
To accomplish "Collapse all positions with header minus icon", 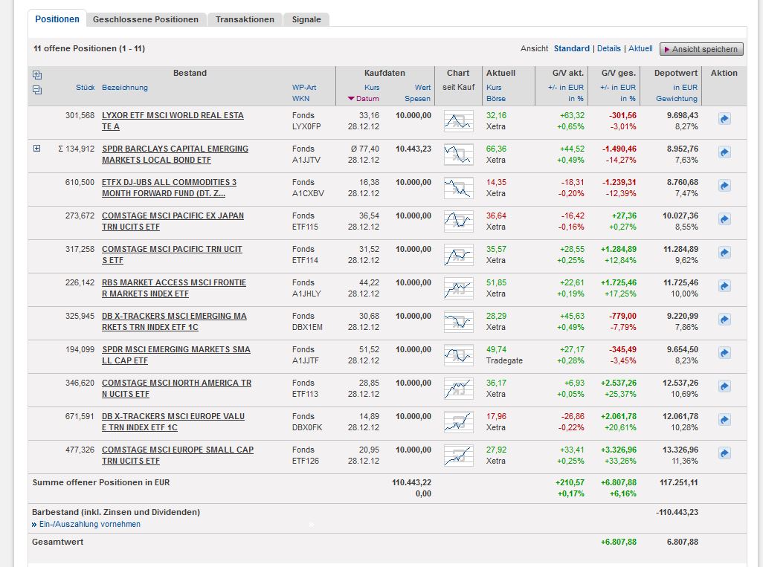I will (37, 90).
